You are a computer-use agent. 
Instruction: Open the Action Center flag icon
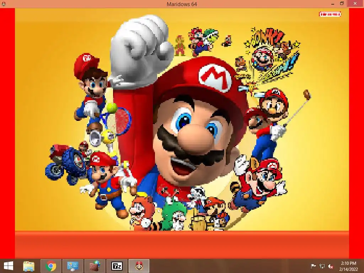[313, 266]
